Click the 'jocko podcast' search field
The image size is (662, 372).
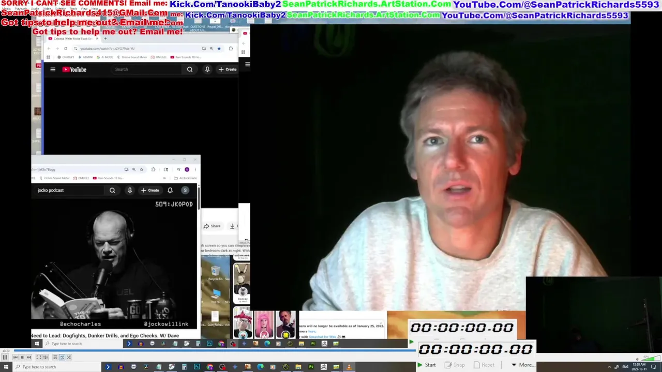(x=68, y=190)
